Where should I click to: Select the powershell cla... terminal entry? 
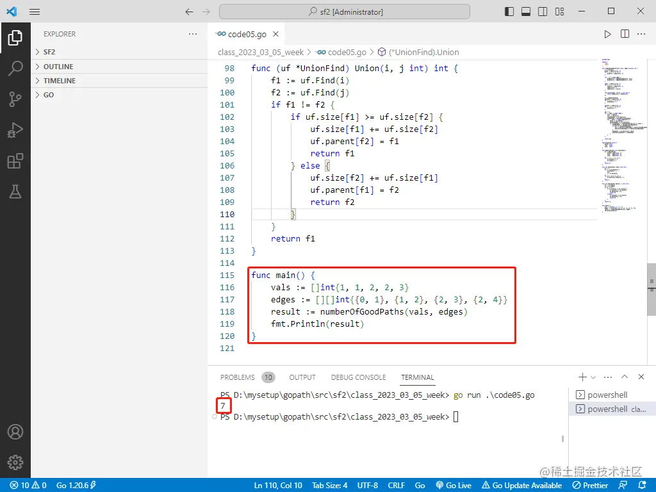pos(612,409)
